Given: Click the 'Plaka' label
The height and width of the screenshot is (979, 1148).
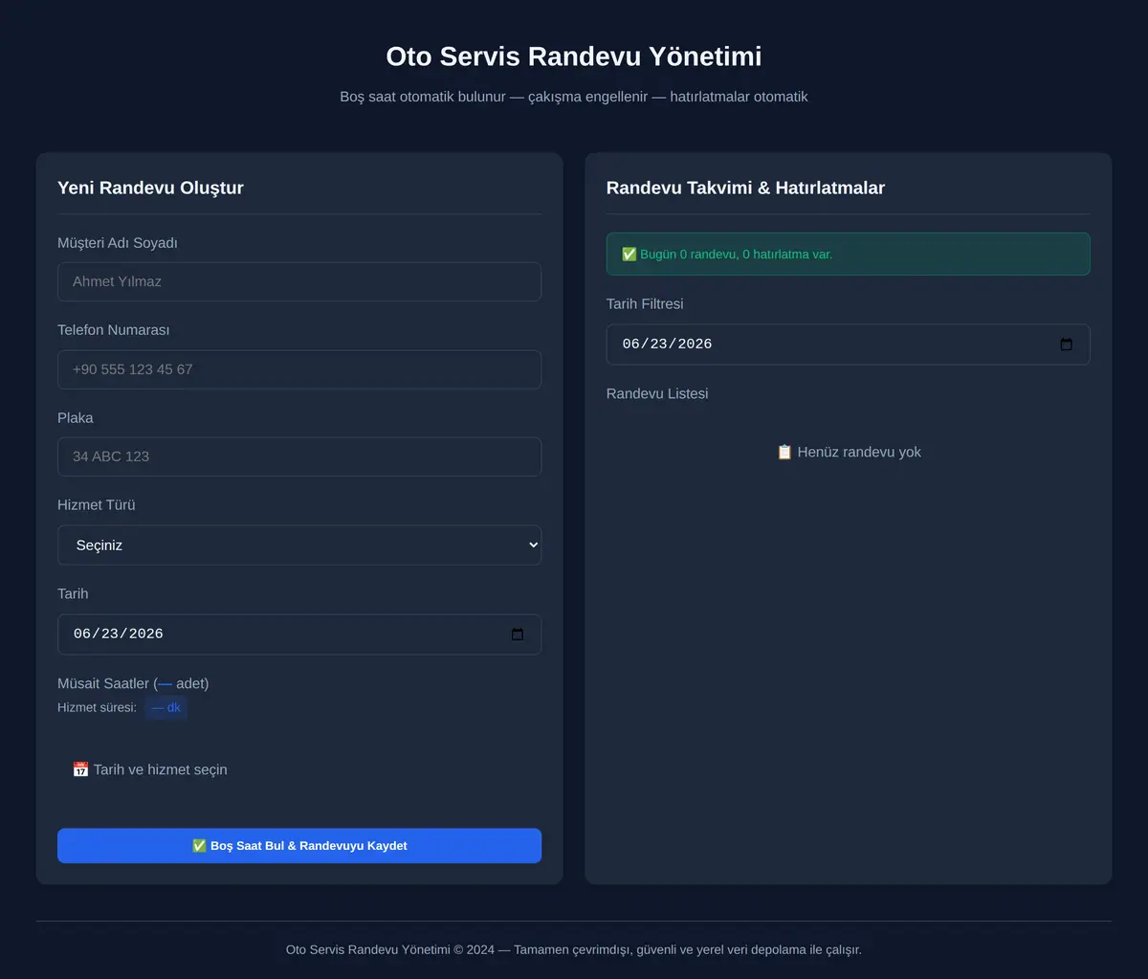Looking at the screenshot, I should click(x=76, y=418).
